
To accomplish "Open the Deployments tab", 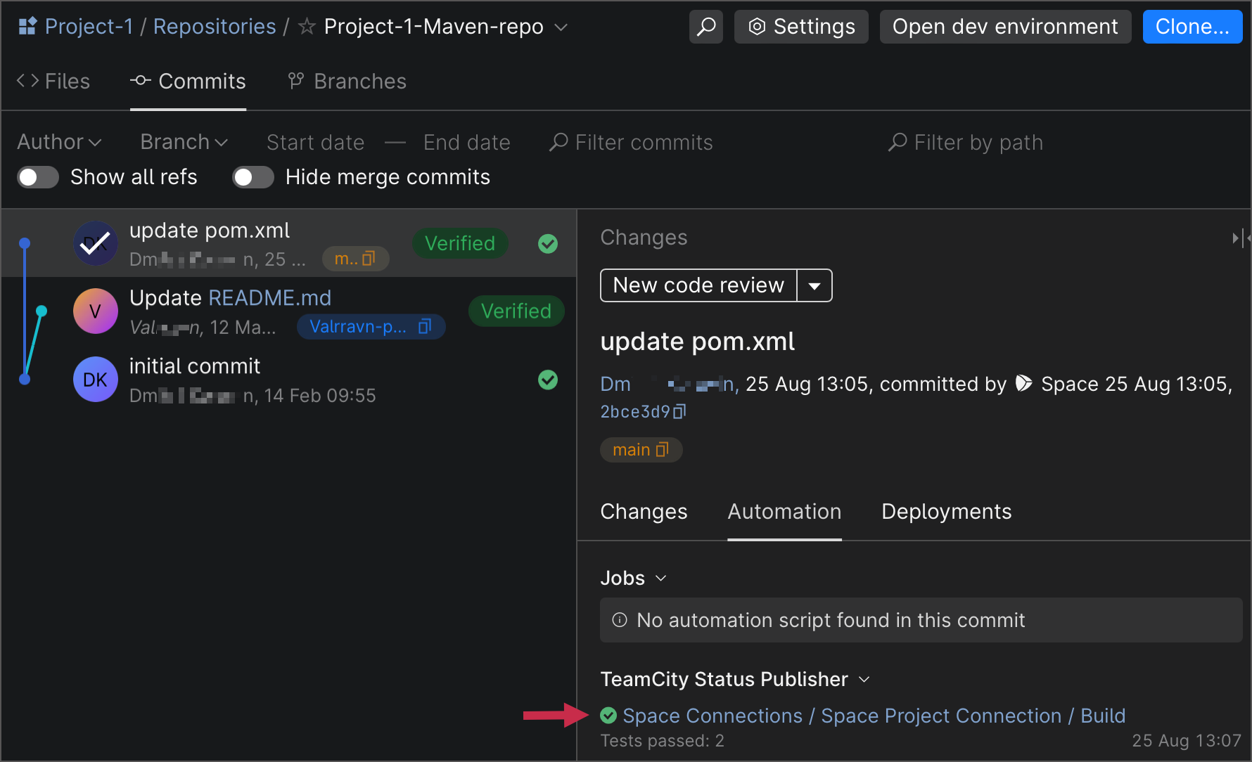I will (x=946, y=512).
